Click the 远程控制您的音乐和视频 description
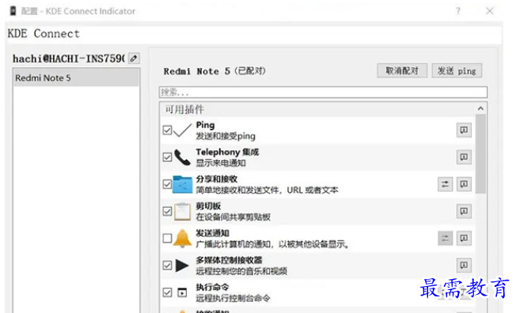This screenshot has height=313, width=516. [x=241, y=270]
